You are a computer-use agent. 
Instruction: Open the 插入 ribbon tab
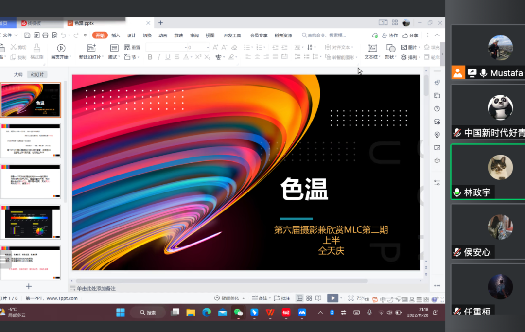116,35
